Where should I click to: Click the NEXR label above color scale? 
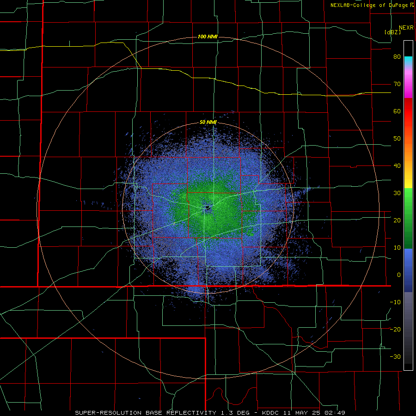click(x=406, y=28)
